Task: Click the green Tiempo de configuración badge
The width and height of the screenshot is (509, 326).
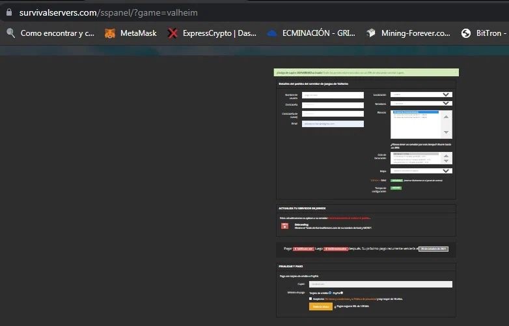Action: pos(396,188)
